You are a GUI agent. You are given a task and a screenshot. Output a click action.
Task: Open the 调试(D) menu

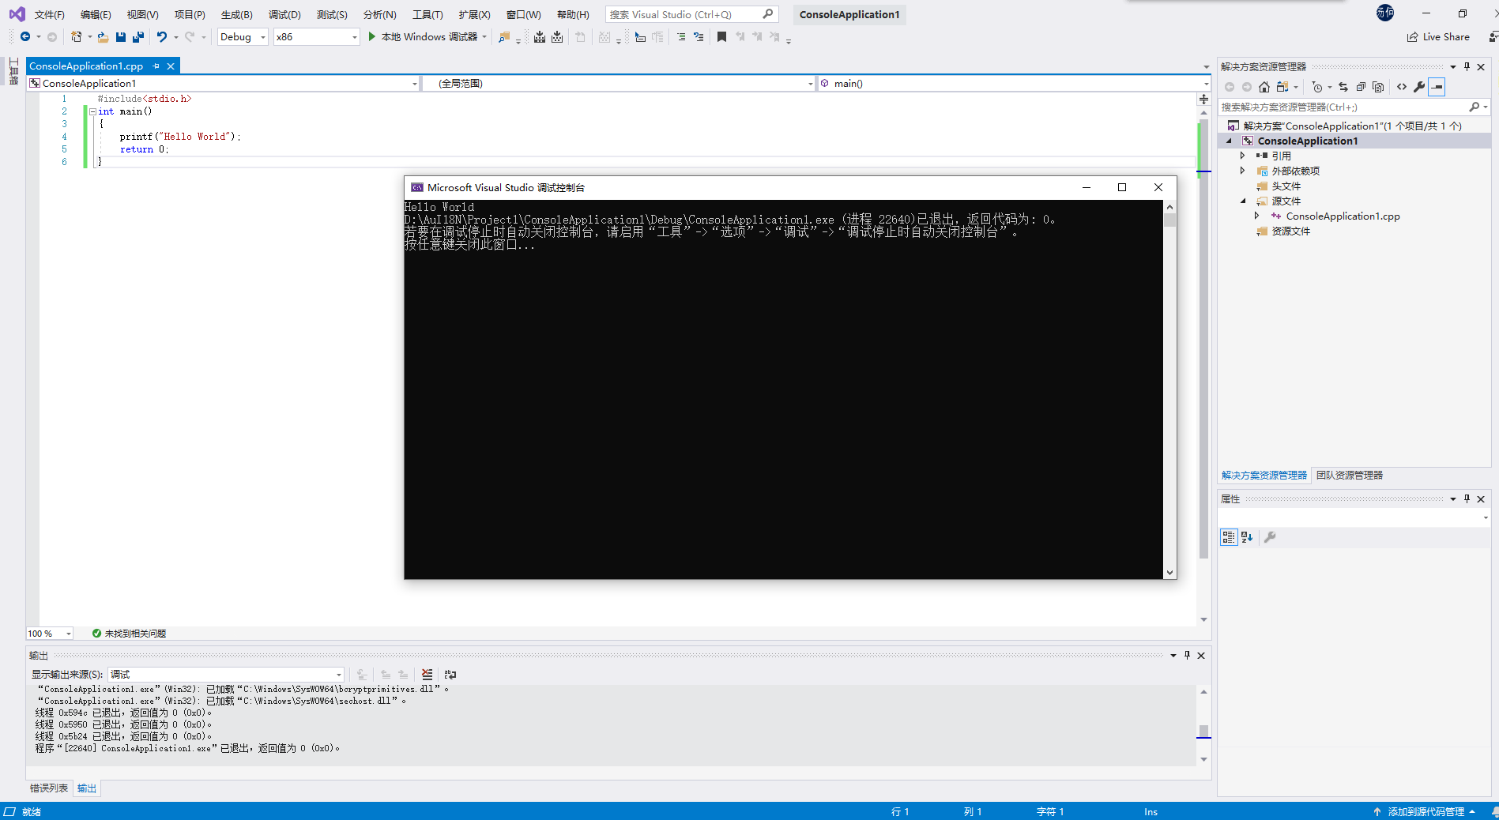pos(284,14)
